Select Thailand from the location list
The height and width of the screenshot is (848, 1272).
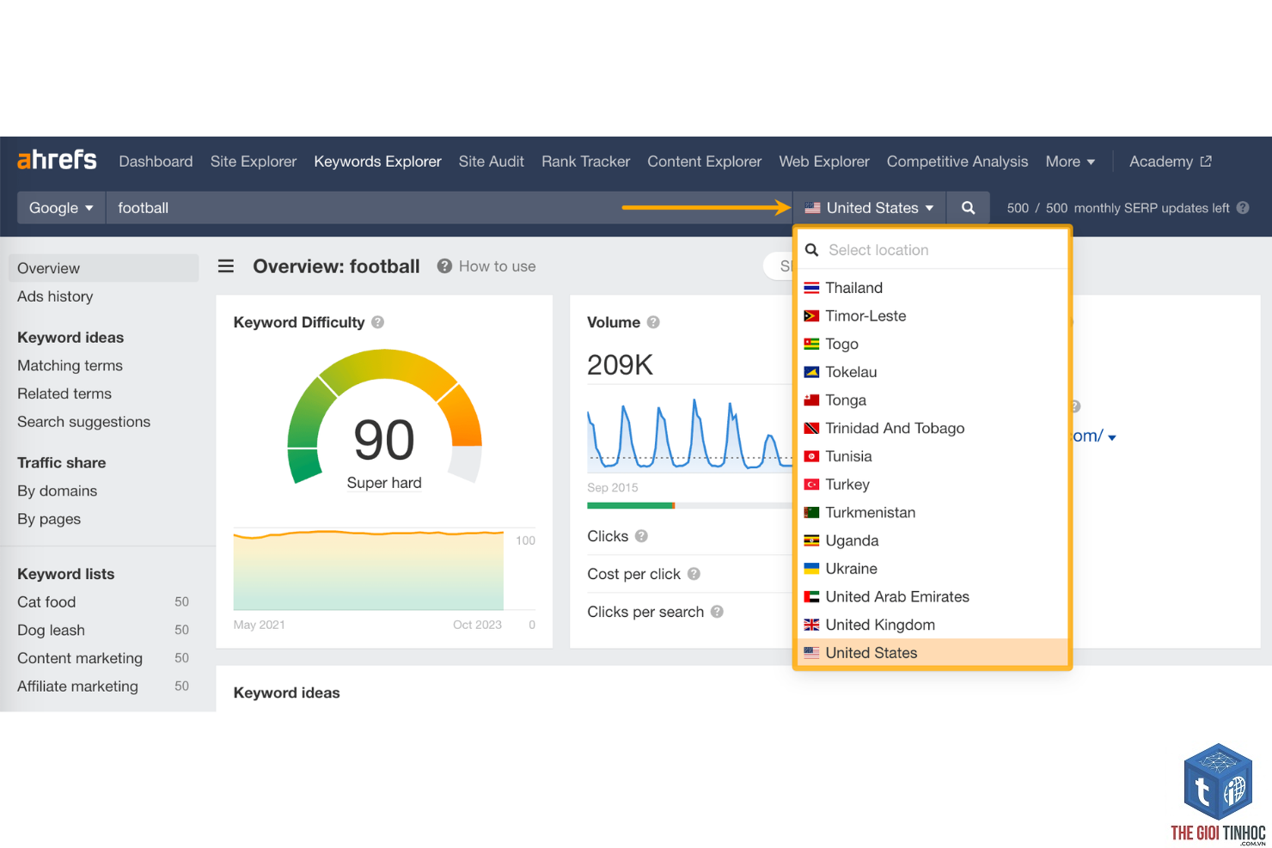coord(933,288)
